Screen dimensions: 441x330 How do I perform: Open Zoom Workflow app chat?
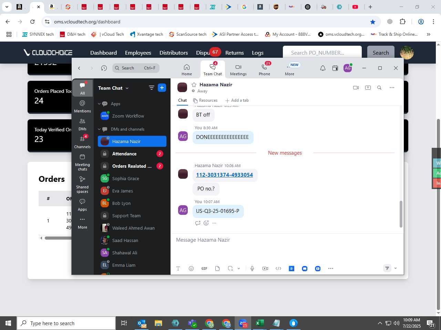click(x=132, y=116)
